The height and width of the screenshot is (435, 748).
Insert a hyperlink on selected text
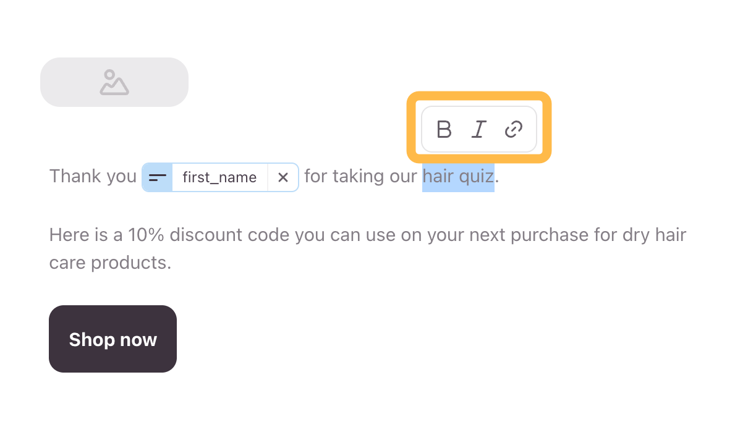(x=514, y=130)
